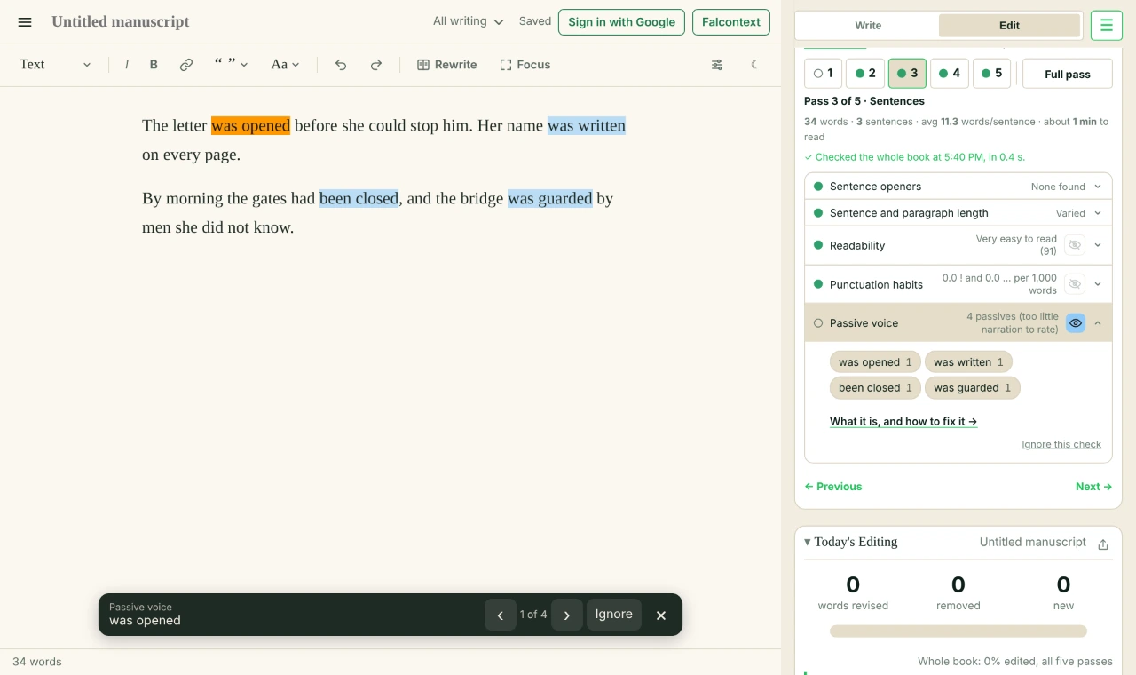Go to previous passive voice match
Viewport: 1136px width, 675px height.
point(501,615)
